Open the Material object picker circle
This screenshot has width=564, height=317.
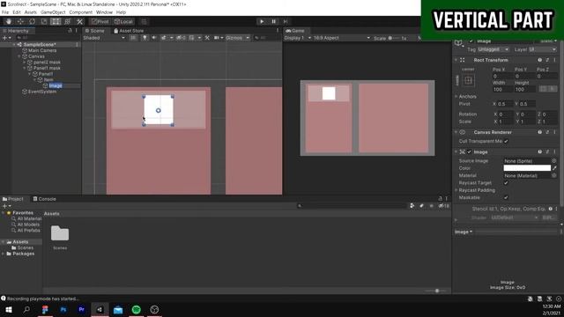pyautogui.click(x=554, y=176)
